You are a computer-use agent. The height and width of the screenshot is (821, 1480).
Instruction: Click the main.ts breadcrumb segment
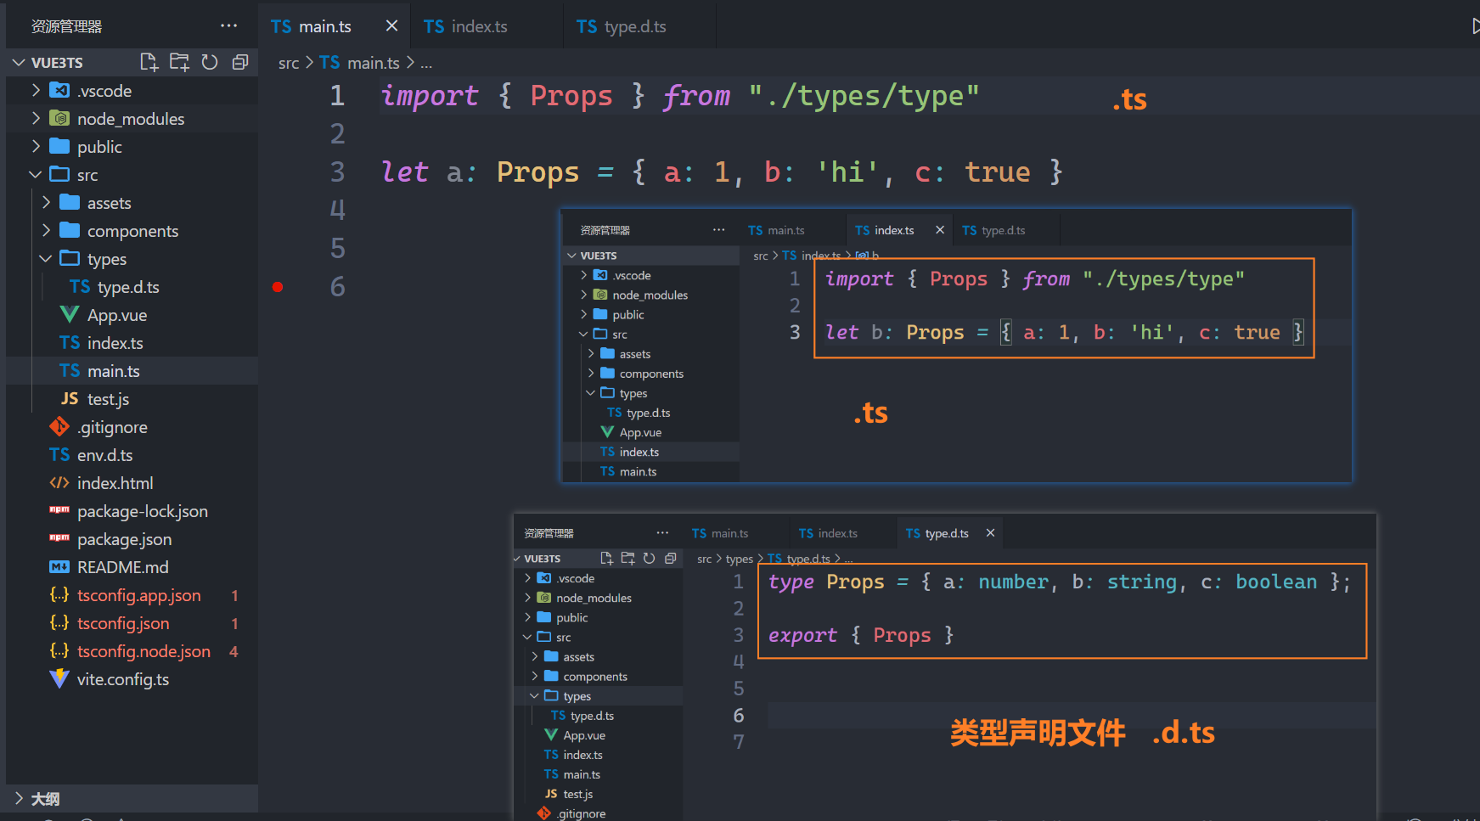click(372, 63)
